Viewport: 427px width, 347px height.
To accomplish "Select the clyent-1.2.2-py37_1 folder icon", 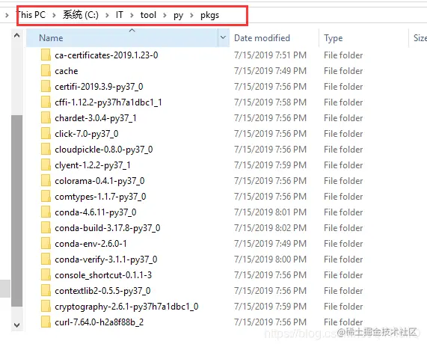I will [x=46, y=165].
